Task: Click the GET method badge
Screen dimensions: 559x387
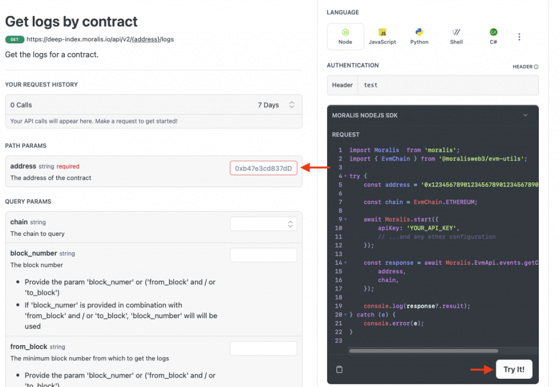Action: tap(15, 39)
